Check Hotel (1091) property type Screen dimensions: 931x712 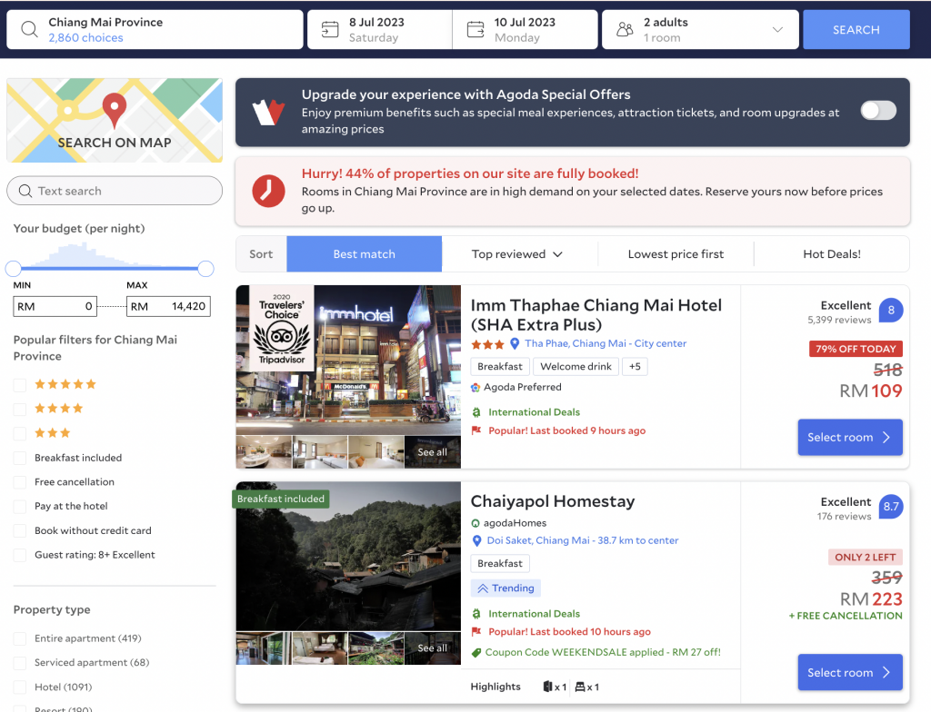20,687
